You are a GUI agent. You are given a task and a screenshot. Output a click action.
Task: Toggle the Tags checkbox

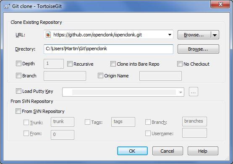(x=87, y=122)
